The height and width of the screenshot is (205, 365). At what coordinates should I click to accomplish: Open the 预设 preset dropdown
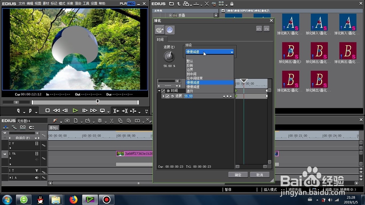(210, 52)
